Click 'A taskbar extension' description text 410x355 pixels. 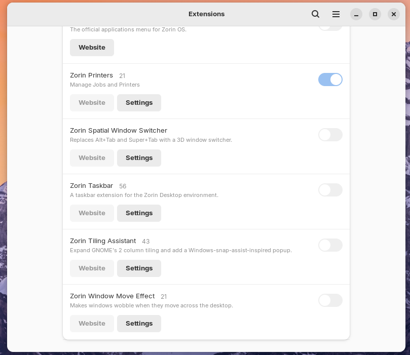(144, 195)
